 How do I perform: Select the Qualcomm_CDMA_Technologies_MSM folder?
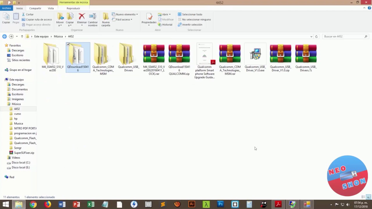[103, 59]
